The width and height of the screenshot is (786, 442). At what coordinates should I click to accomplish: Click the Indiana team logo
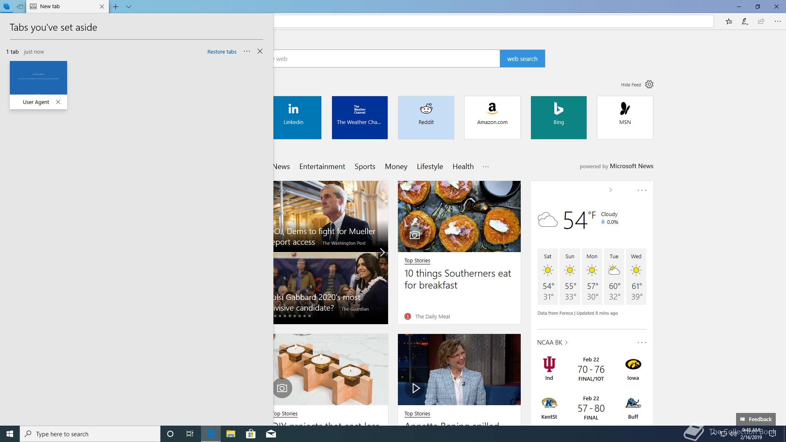[549, 364]
